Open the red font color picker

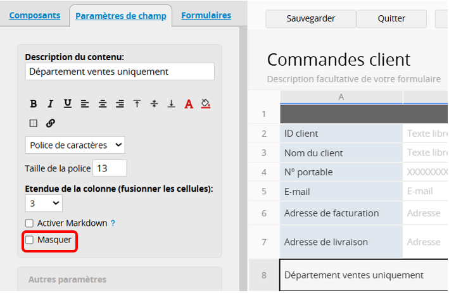[188, 104]
